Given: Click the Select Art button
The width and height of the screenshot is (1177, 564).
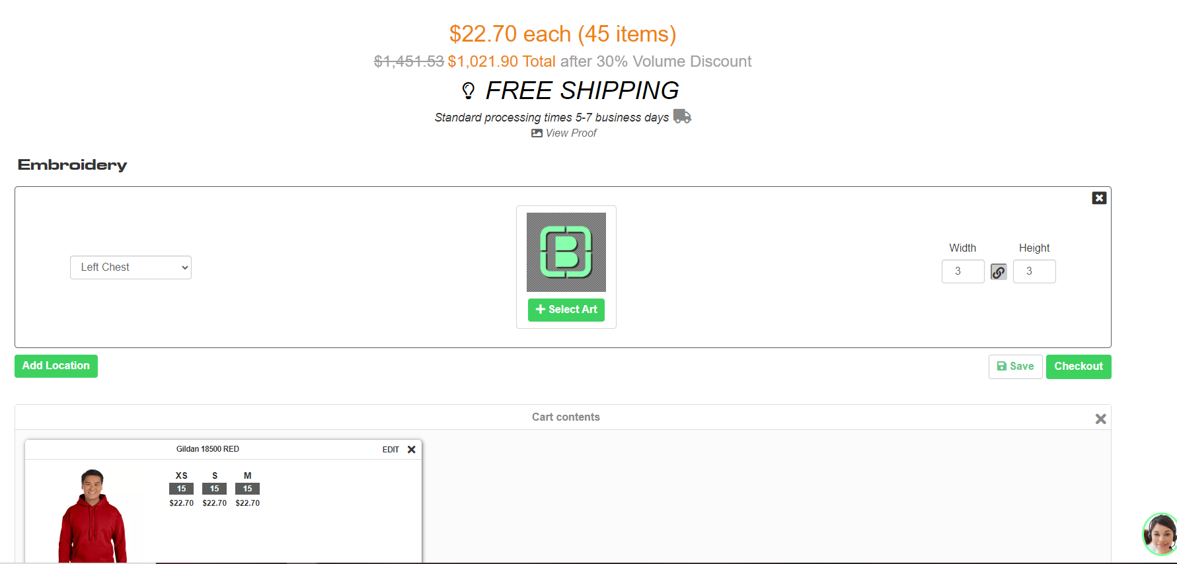Looking at the screenshot, I should (x=566, y=310).
